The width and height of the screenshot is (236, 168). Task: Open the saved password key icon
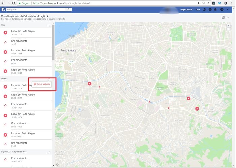199,3
